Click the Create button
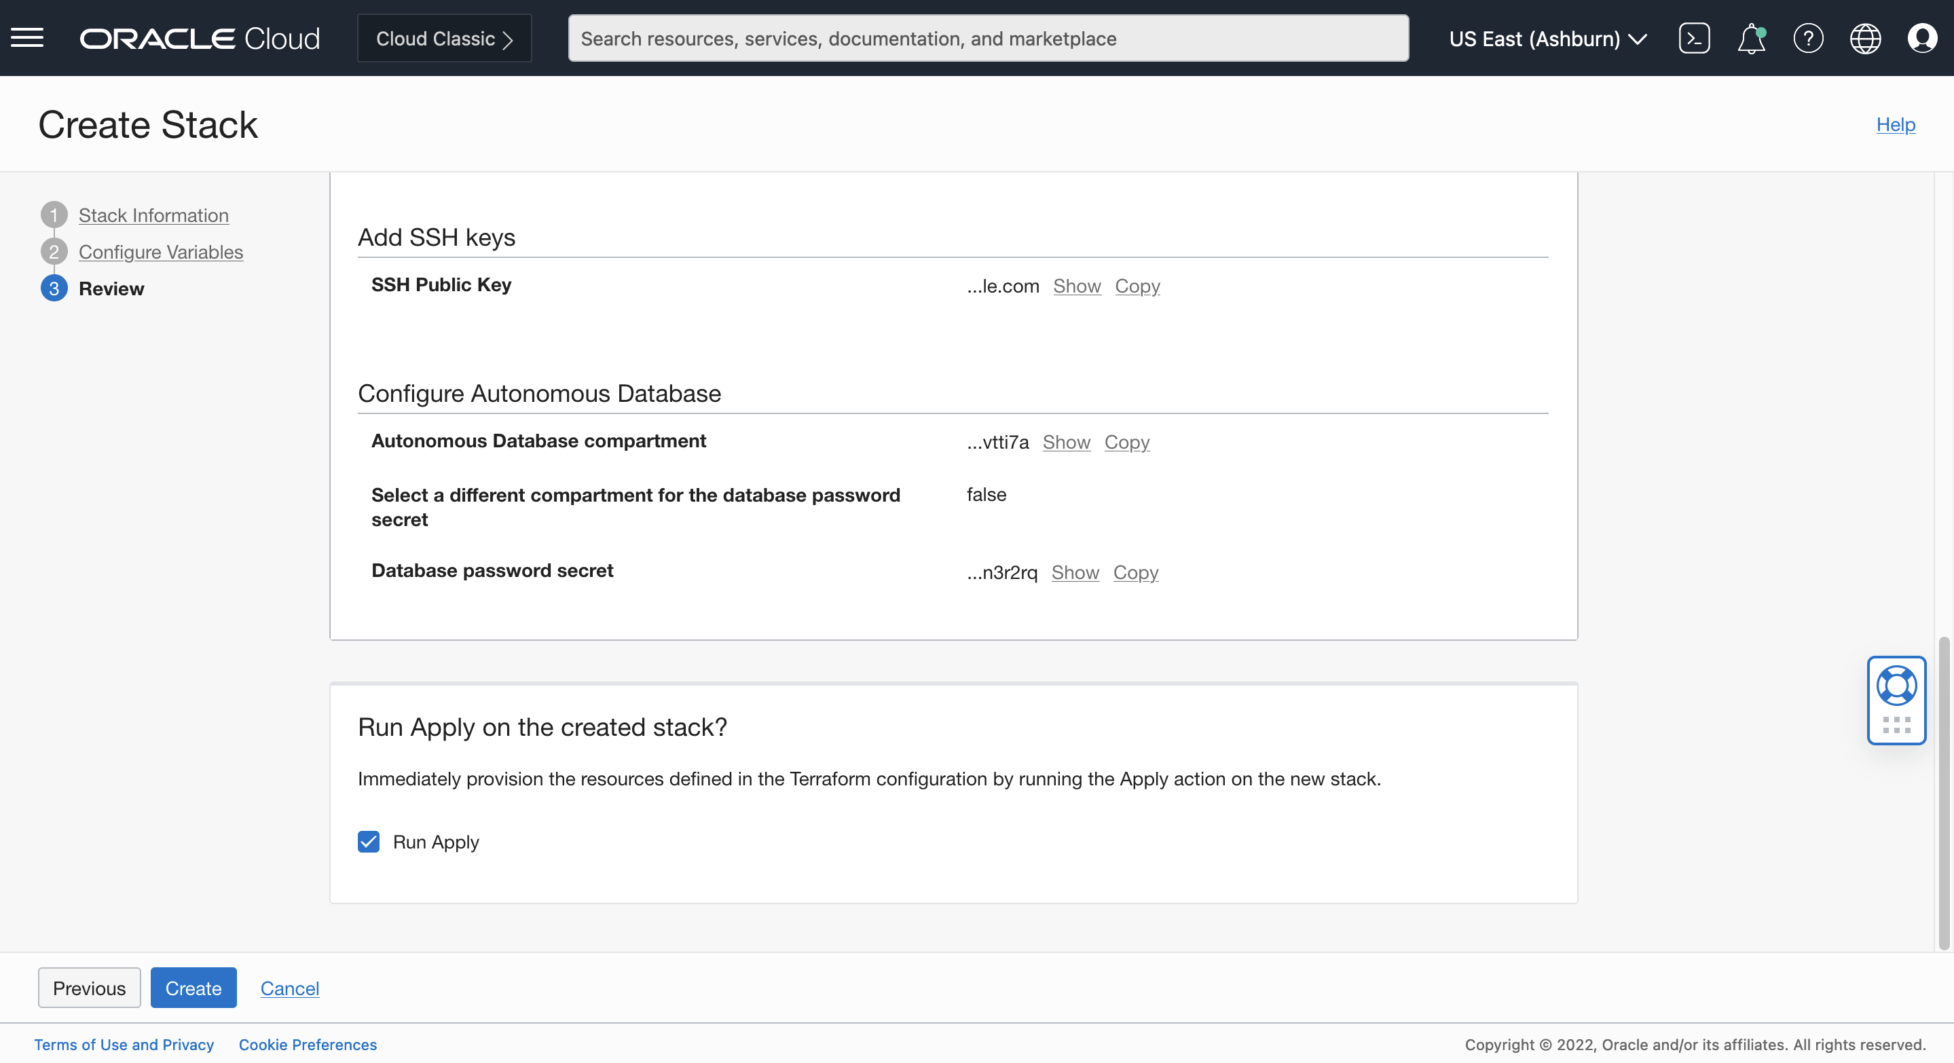The height and width of the screenshot is (1063, 1954). coord(193,988)
